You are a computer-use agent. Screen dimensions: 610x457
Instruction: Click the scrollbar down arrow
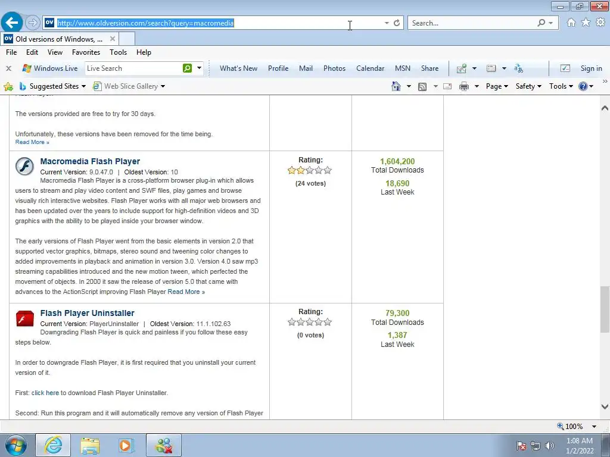[605, 407]
